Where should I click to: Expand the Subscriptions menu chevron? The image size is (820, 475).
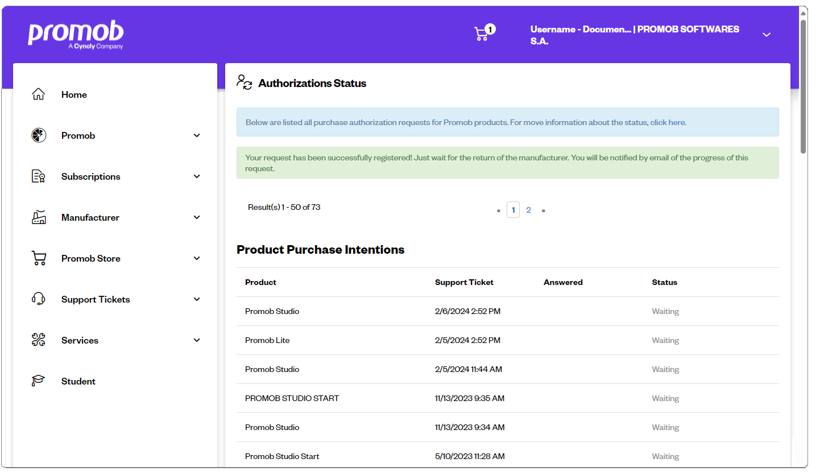click(x=197, y=176)
